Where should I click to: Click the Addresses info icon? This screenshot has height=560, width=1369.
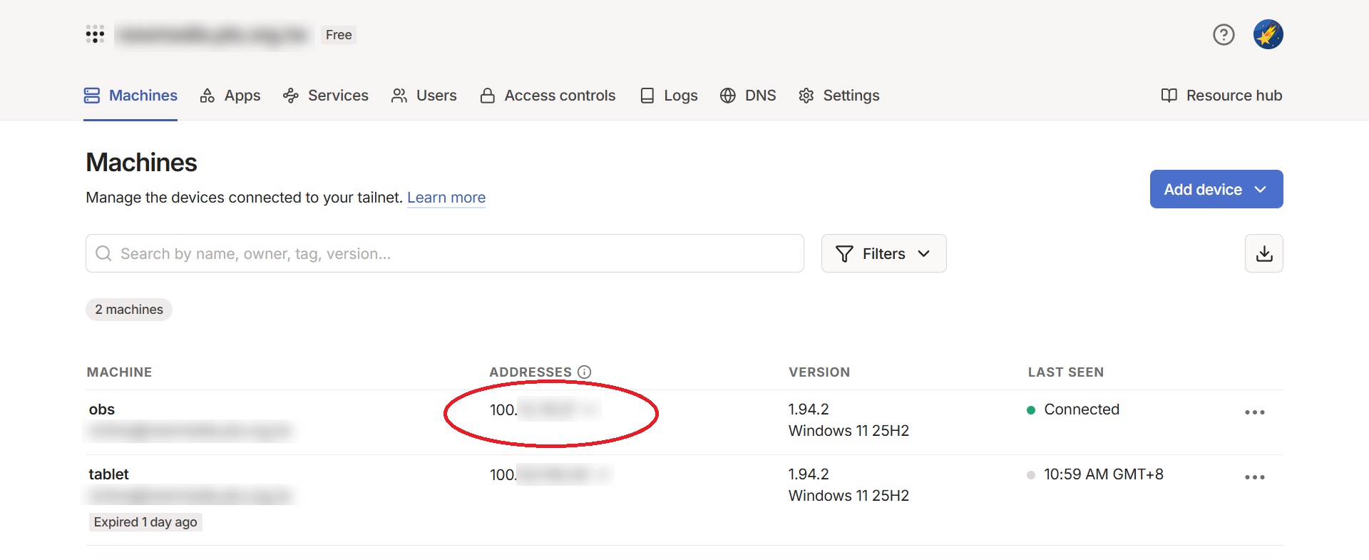[584, 372]
